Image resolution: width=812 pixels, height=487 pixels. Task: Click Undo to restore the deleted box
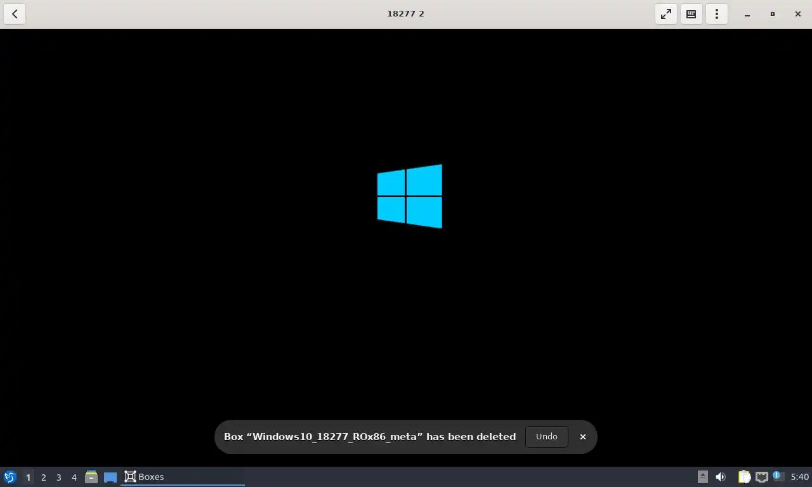pyautogui.click(x=547, y=436)
